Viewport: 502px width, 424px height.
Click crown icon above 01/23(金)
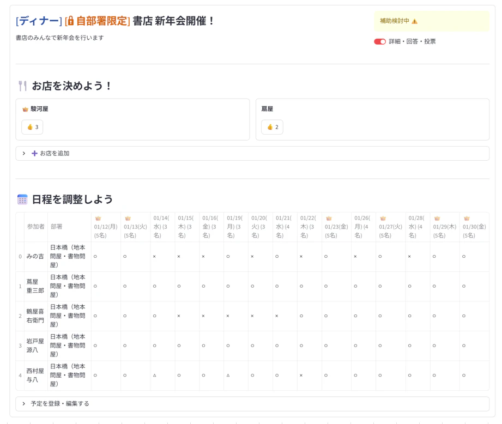[329, 218]
